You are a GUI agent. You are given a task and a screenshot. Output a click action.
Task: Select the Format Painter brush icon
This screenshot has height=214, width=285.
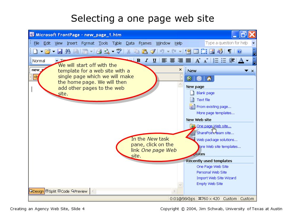[153, 51]
